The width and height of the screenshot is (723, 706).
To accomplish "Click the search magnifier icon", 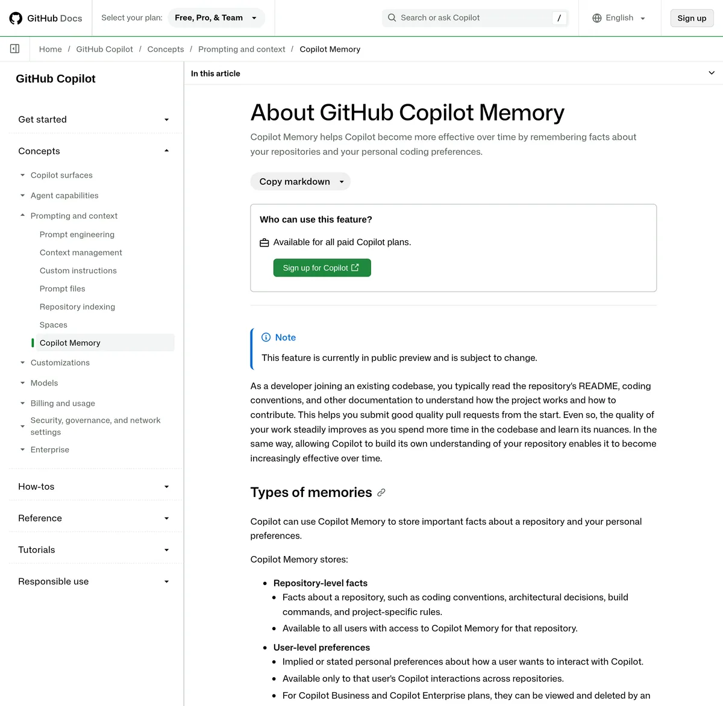I will (x=392, y=18).
